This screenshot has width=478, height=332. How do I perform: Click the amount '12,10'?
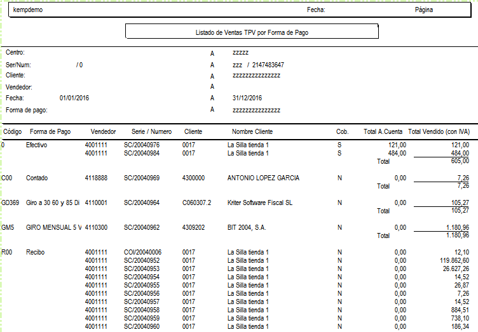click(x=461, y=252)
